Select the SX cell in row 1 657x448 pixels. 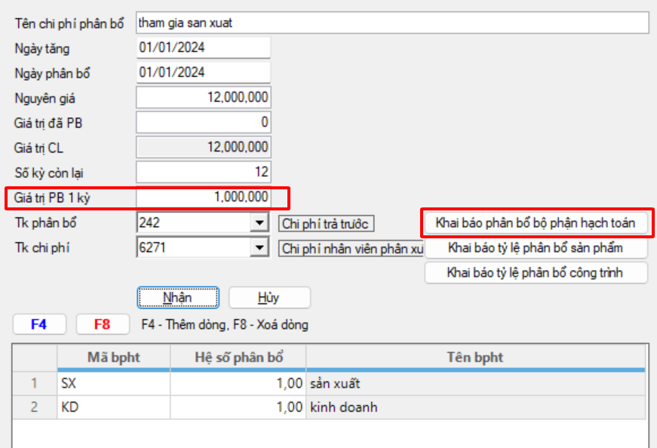click(113, 384)
